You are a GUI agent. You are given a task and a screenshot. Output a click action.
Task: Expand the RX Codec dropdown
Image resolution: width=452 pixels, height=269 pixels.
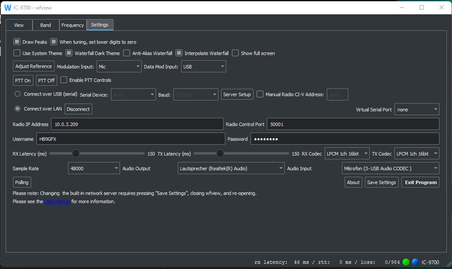pyautogui.click(x=347, y=154)
